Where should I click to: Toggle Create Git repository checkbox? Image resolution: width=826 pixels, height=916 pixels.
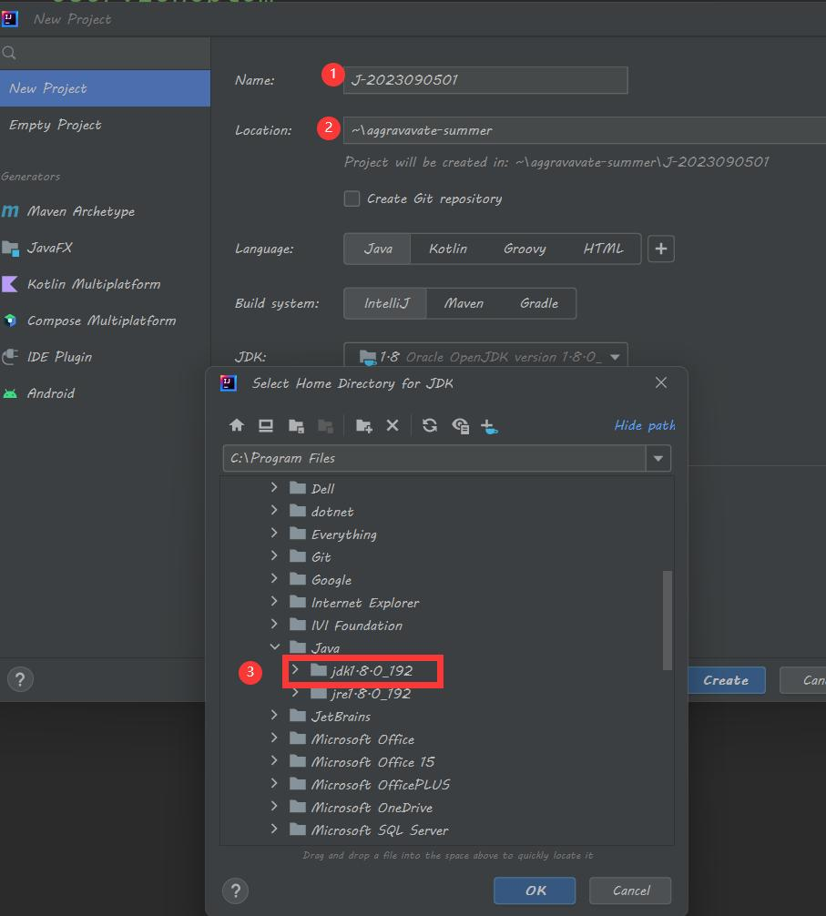pos(352,198)
